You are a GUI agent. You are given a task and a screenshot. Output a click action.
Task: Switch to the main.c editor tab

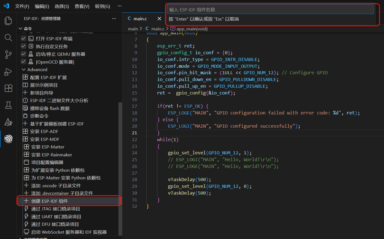[140, 19]
